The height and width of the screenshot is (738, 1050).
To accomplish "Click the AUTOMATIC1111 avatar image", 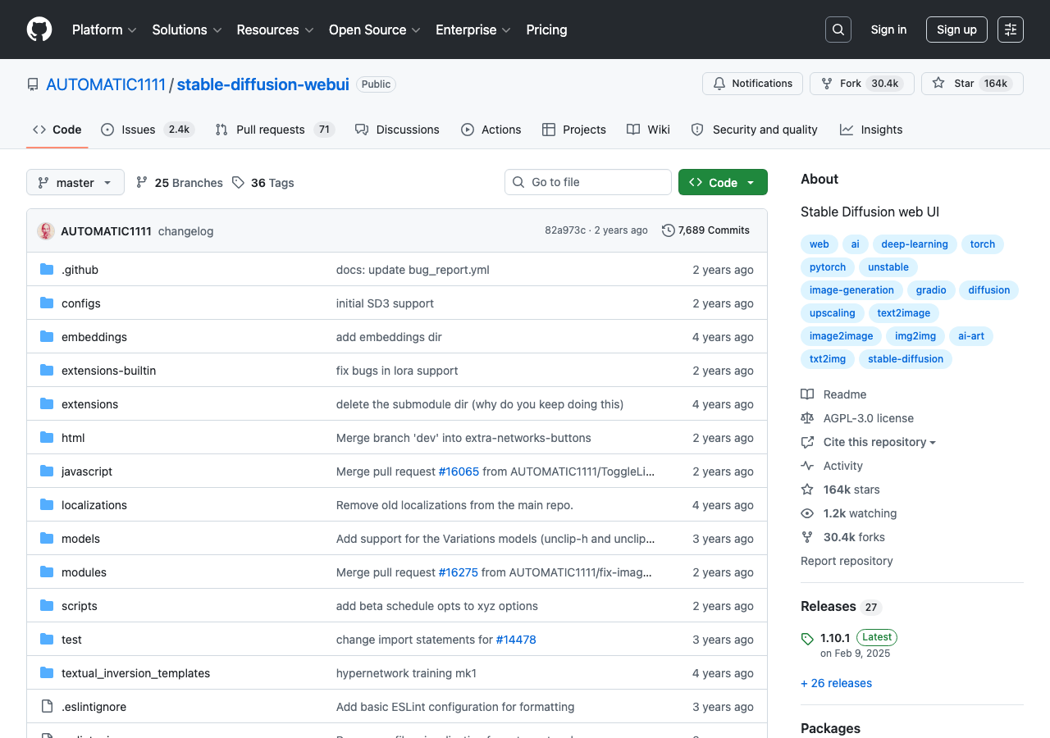I will point(46,231).
